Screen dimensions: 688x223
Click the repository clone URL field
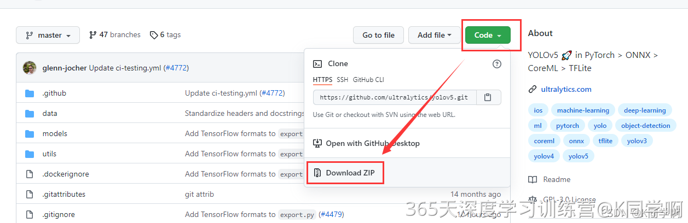coord(395,97)
